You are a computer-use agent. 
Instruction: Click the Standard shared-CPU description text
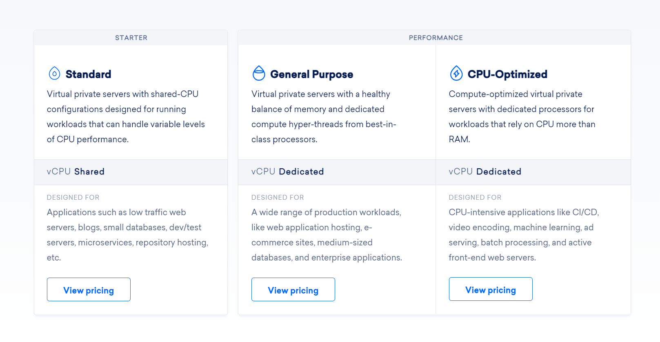tap(126, 117)
